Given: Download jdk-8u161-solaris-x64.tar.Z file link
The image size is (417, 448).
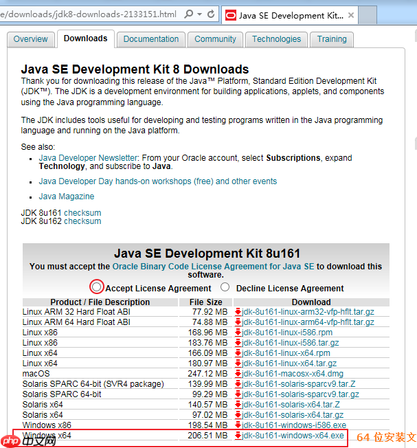Looking at the screenshot, I should point(291,405).
